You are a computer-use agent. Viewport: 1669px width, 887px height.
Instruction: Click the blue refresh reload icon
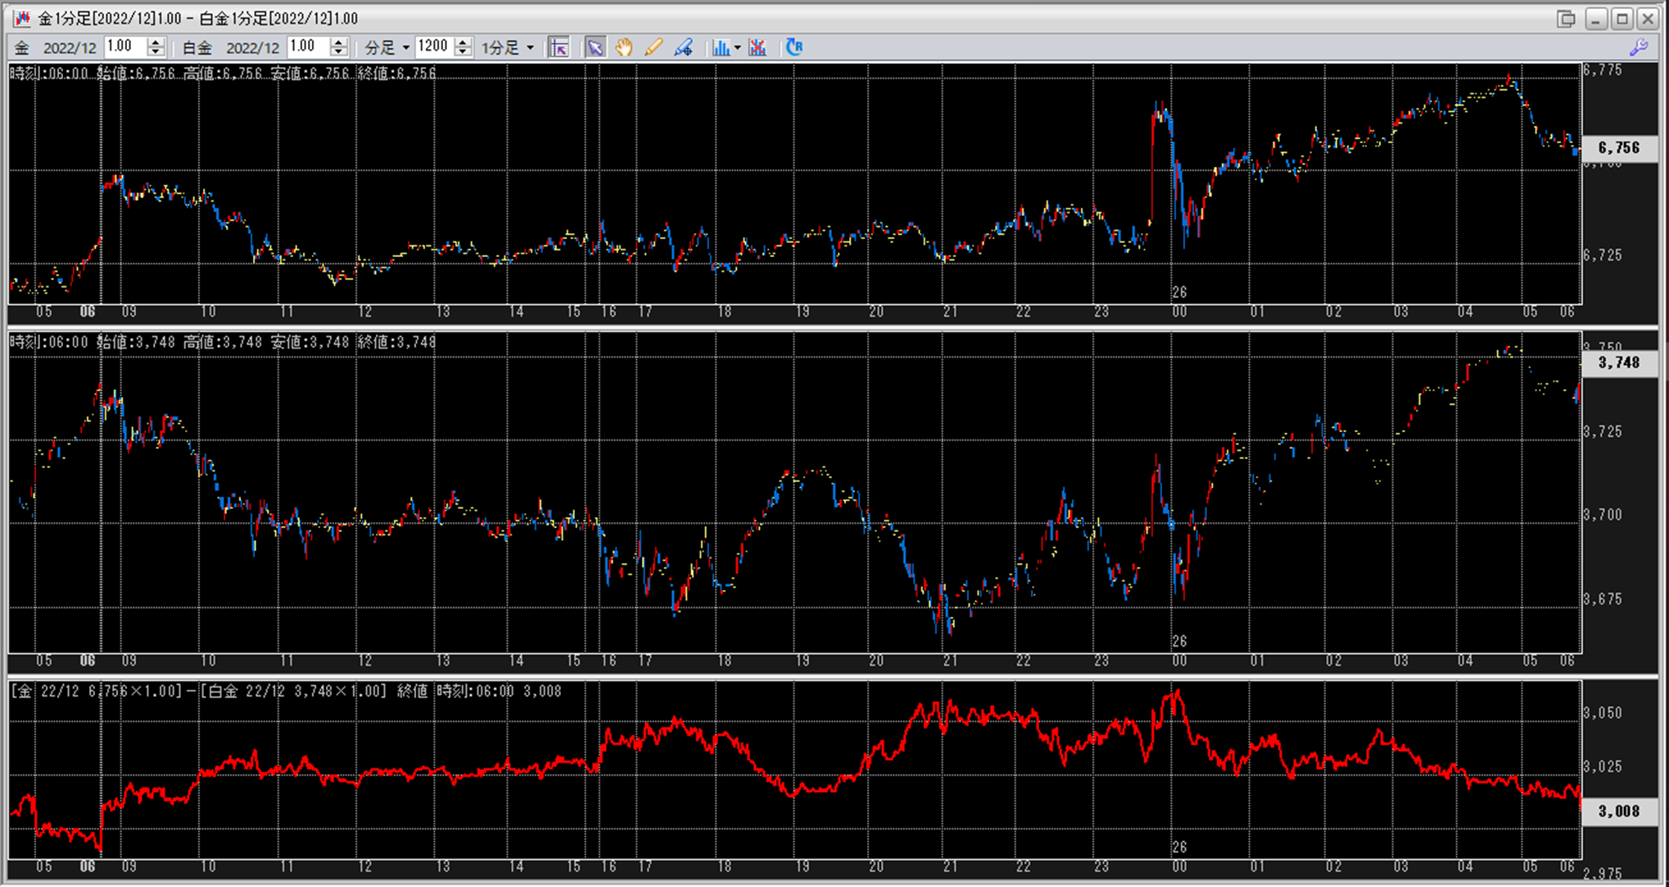tap(794, 47)
